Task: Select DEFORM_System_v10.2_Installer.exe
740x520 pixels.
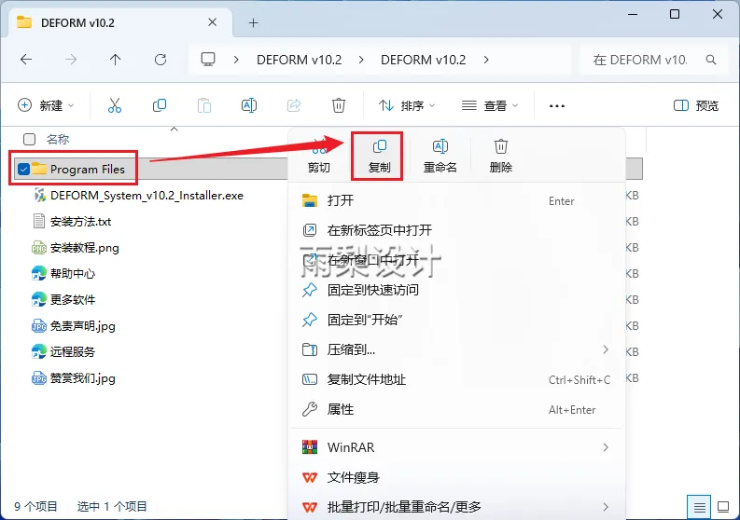Action: (x=147, y=195)
